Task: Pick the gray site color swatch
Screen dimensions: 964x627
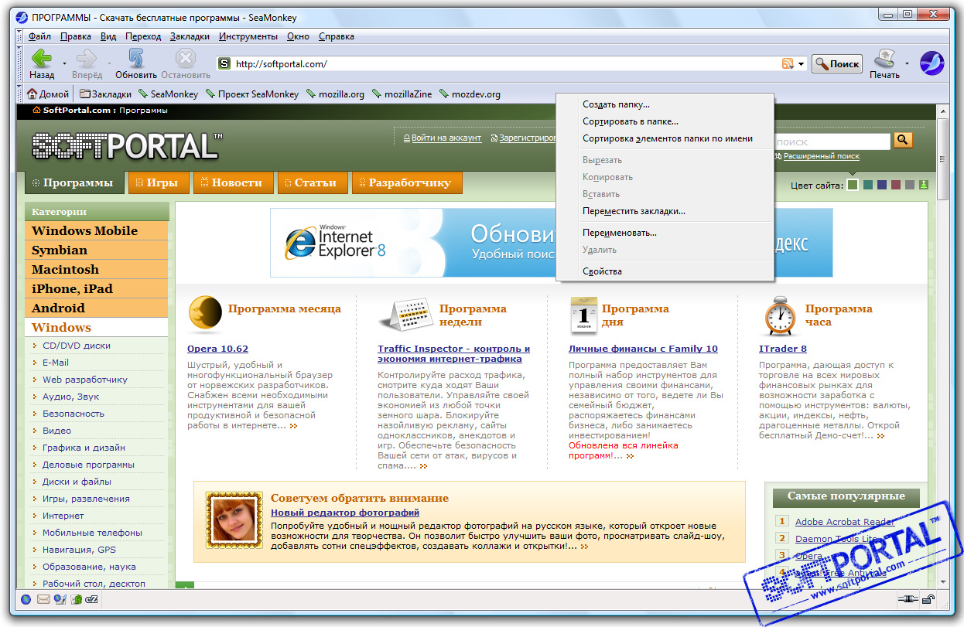Action: pos(910,185)
